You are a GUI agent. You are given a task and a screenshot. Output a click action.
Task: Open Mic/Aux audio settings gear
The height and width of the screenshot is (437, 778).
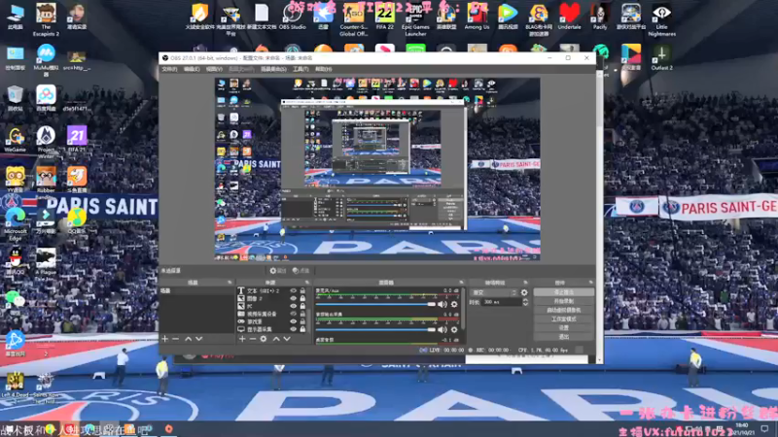tap(454, 304)
